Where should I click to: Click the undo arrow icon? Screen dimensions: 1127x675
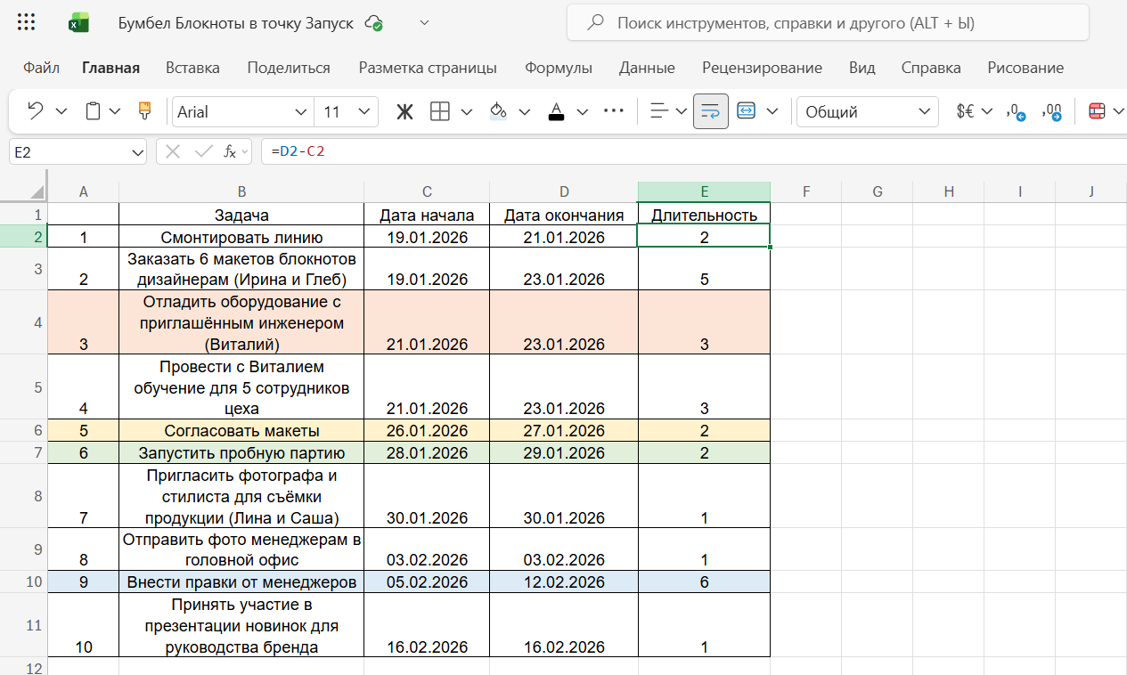(37, 111)
